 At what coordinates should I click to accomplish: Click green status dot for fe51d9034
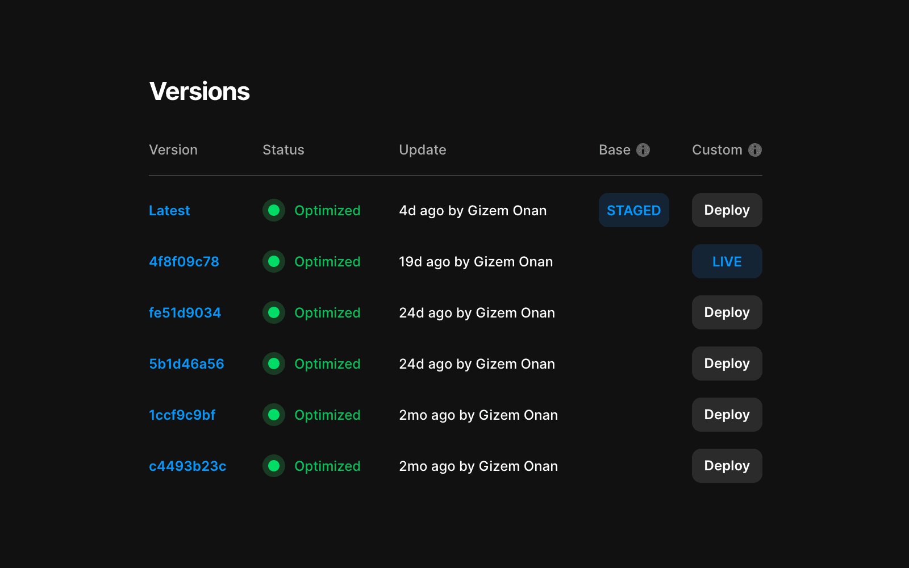coord(274,312)
